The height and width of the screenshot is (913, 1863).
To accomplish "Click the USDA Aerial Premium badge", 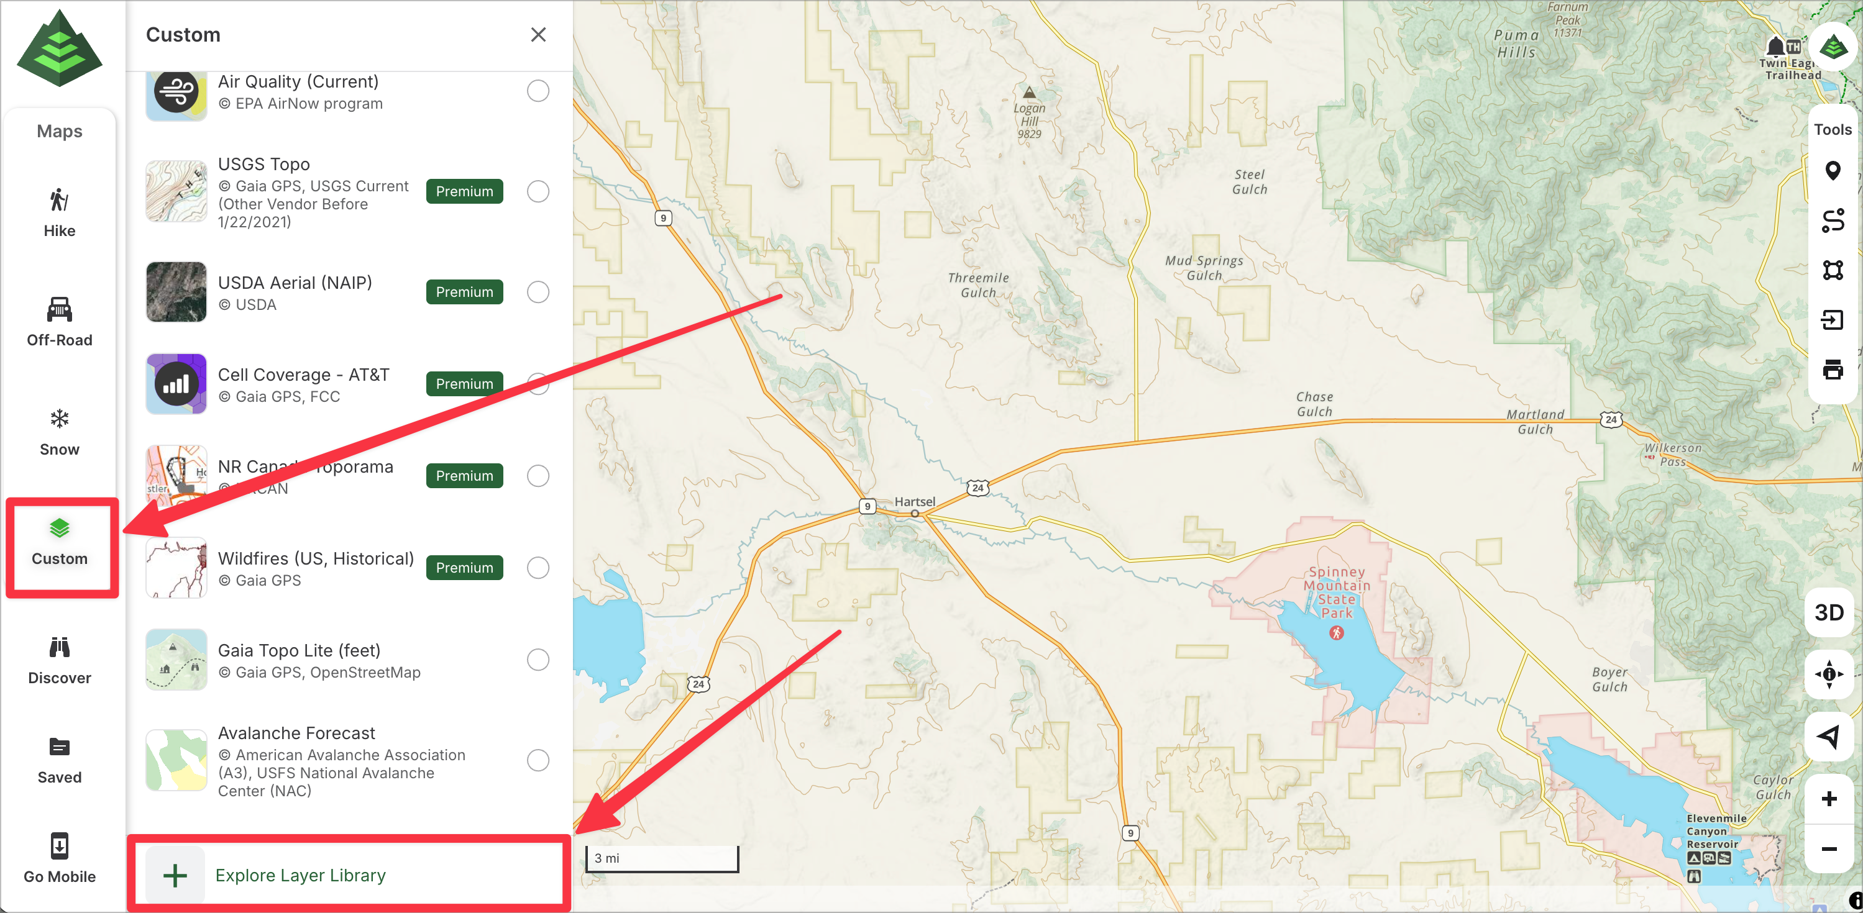I will click(x=464, y=292).
